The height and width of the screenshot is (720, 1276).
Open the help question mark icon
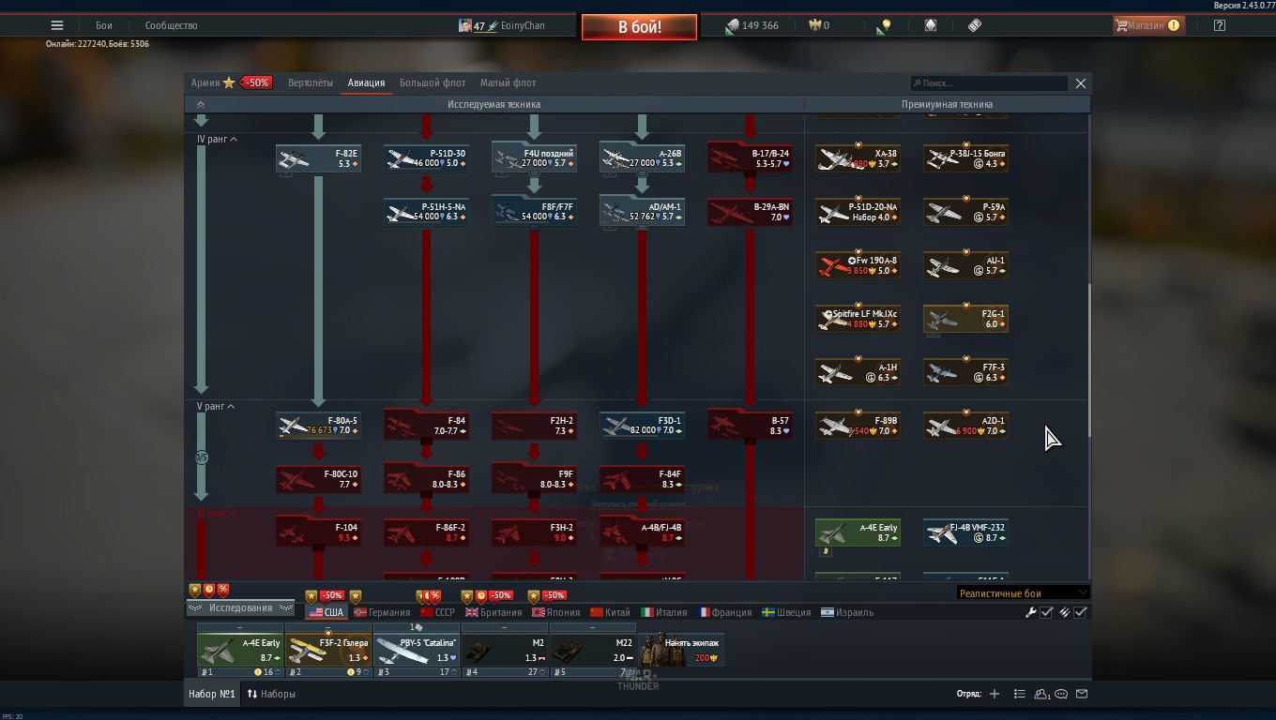click(x=1220, y=26)
